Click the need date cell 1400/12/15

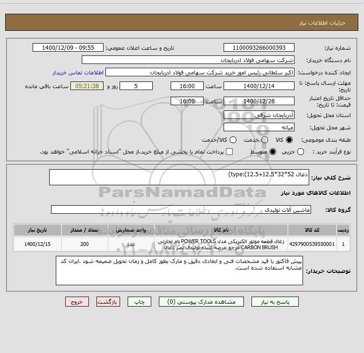(37, 244)
